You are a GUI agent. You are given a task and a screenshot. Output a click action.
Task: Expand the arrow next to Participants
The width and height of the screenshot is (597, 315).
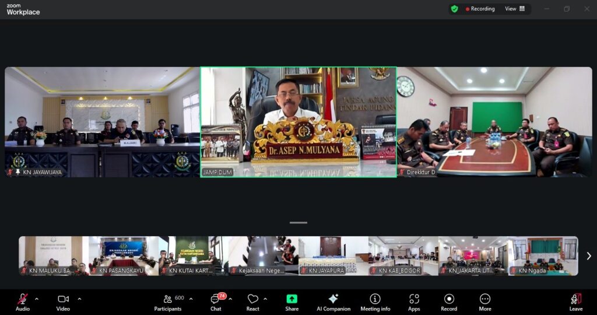(191, 299)
